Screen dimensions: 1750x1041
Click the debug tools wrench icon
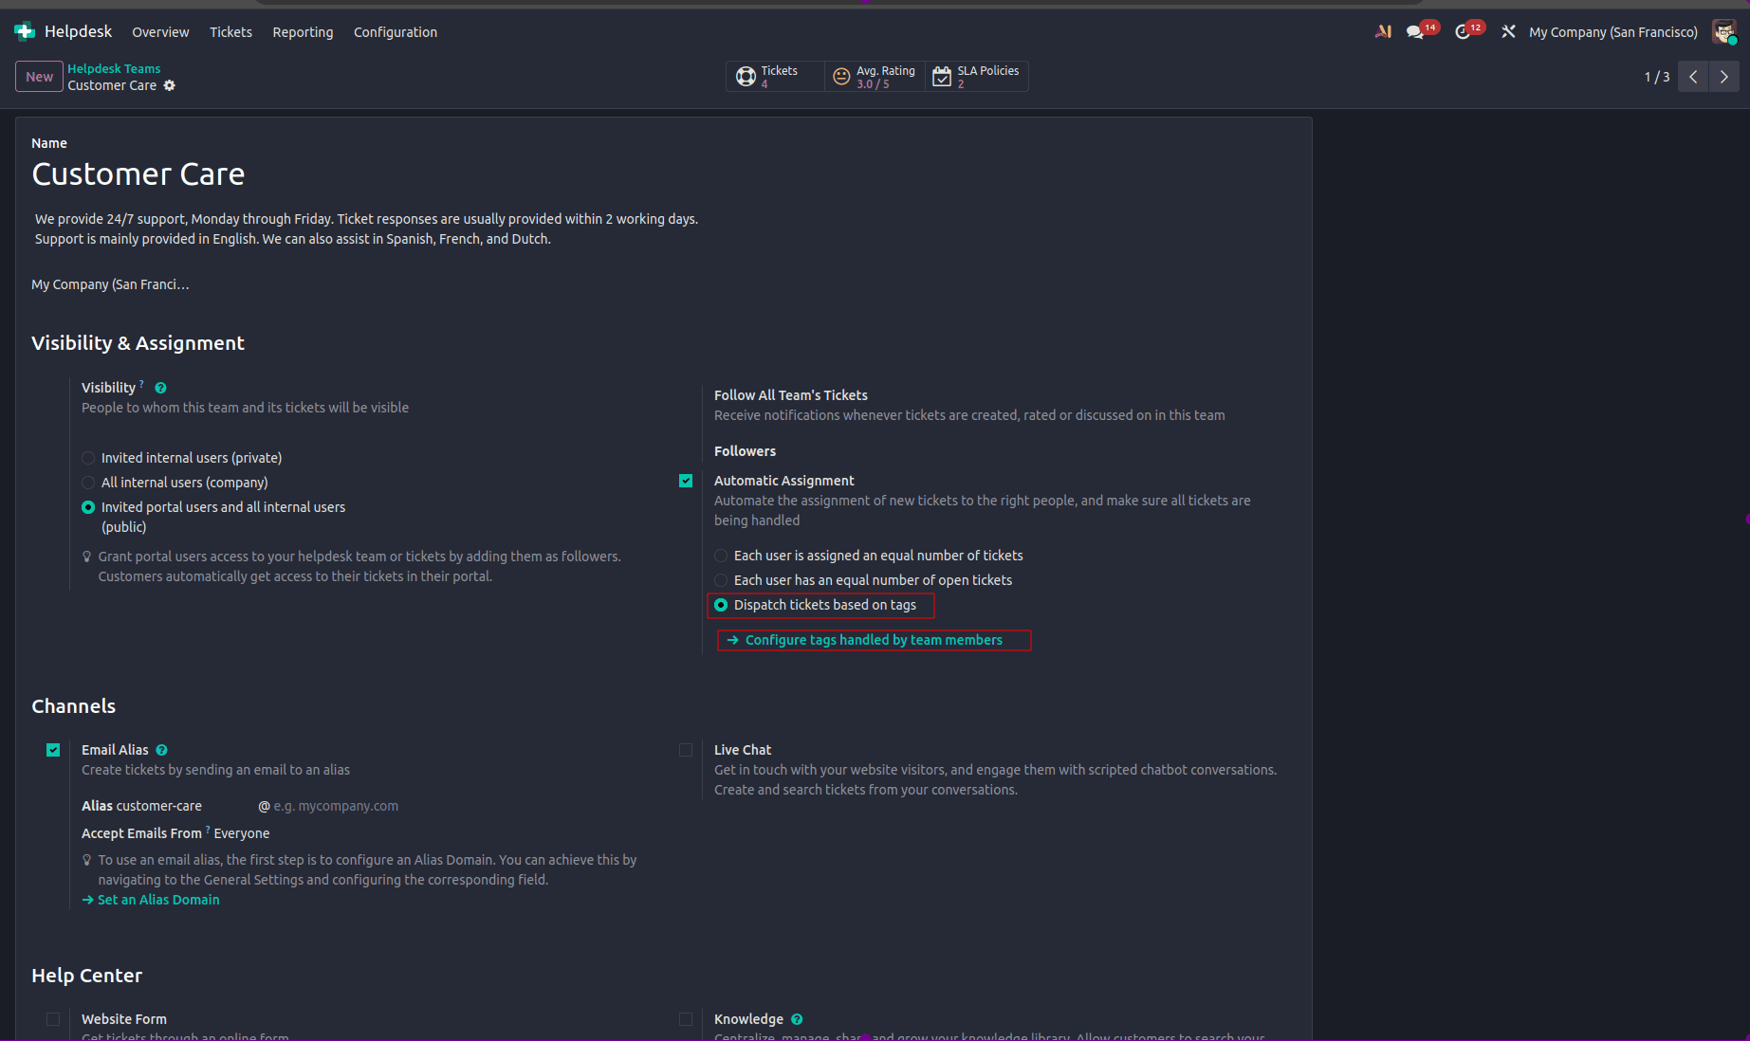1508,31
